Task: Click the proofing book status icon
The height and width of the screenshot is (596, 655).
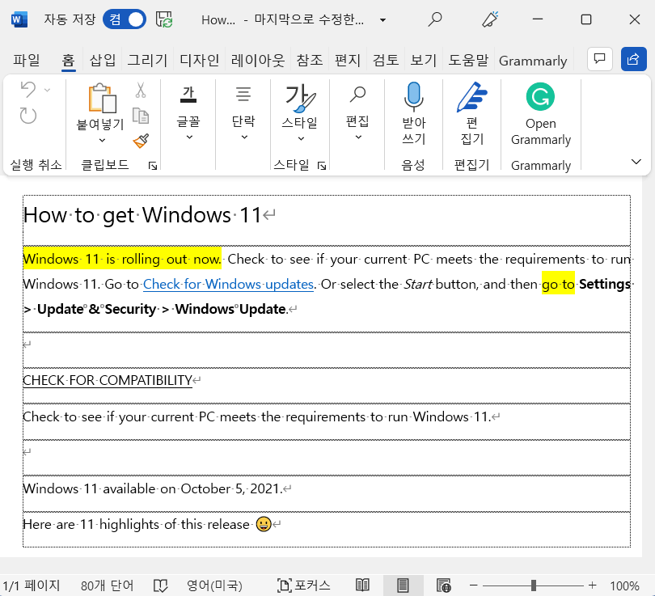Action: pyautogui.click(x=160, y=585)
